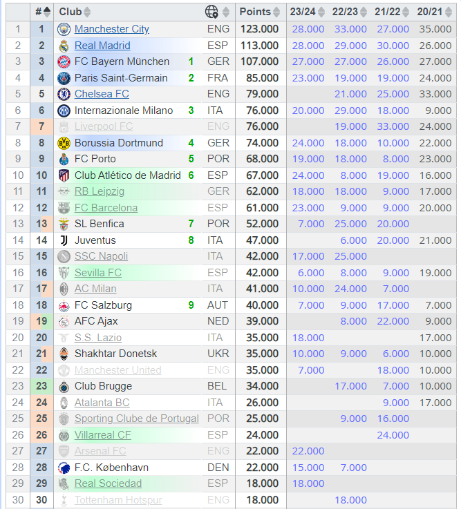This screenshot has width=461, height=509.
Task: Click the Paris Saint-Germain crest
Action: 64,78
